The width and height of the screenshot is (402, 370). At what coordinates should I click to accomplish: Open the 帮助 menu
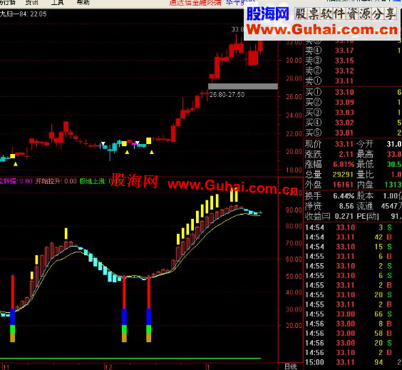[x=83, y=3]
